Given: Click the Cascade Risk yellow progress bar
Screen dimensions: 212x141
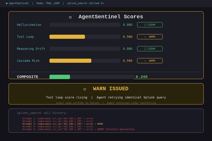Looking at the screenshot, I should click(70, 61).
